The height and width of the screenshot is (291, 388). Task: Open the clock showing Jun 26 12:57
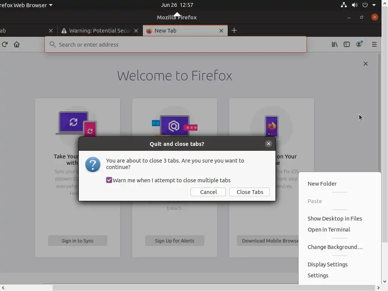(177, 5)
